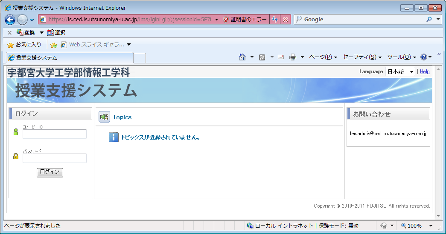Click the Stop loading X icon
Screen dimensions: 446x234
tap(286, 20)
